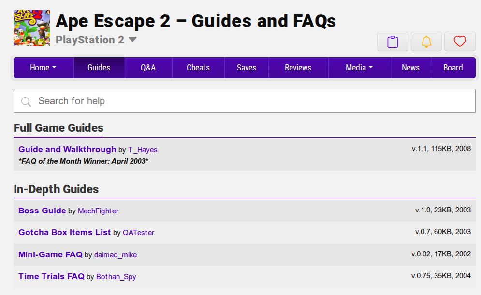Visit author T_Hayes profile
Viewport: 481px width, 295px height.
(x=143, y=150)
